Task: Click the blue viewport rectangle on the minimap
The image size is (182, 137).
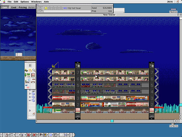Action: click(19, 53)
